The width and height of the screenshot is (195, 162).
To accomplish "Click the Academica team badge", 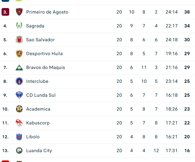I will (19, 109).
